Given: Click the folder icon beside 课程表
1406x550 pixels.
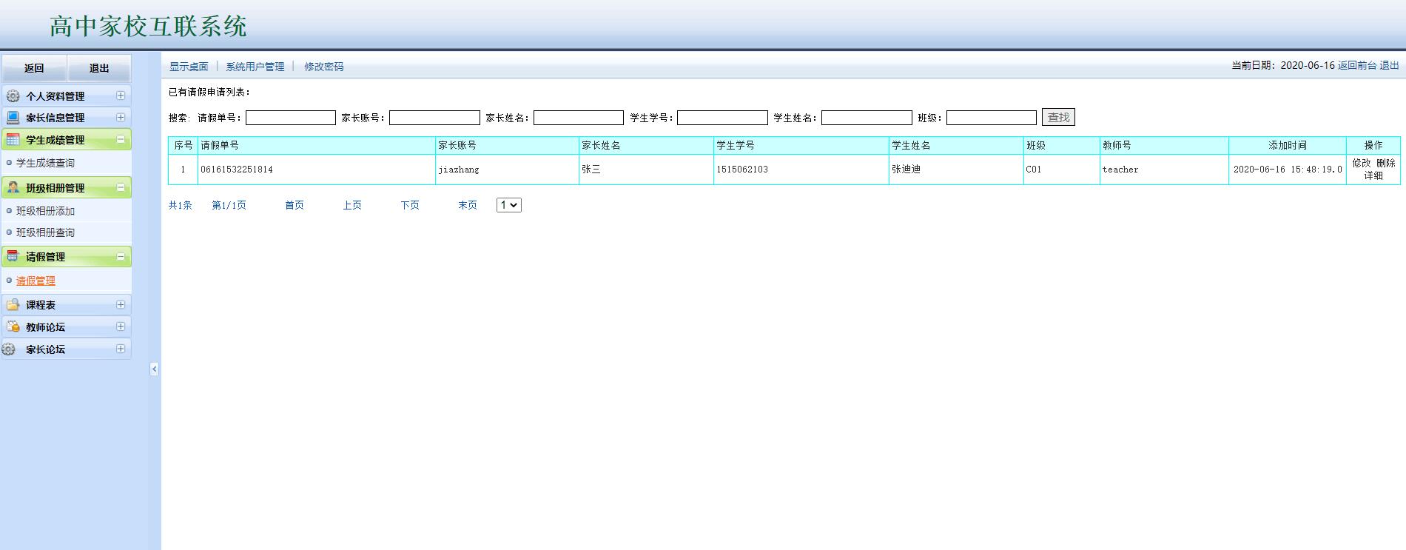Looking at the screenshot, I should click(13, 305).
